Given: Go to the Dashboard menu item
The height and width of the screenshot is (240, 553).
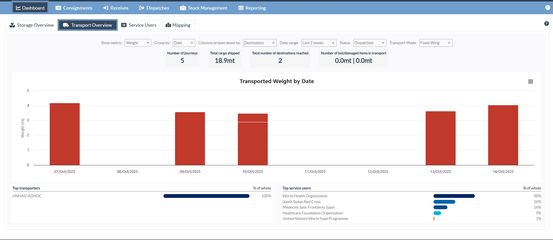Looking at the screenshot, I should (30, 8).
